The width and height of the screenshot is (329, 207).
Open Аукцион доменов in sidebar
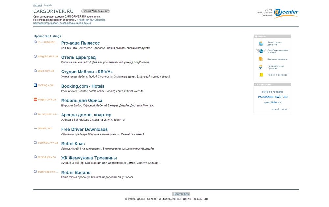tap(277, 59)
